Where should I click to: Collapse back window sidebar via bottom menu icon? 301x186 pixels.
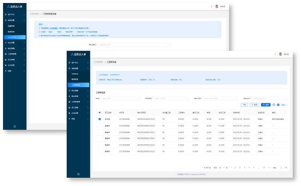tap(15, 126)
